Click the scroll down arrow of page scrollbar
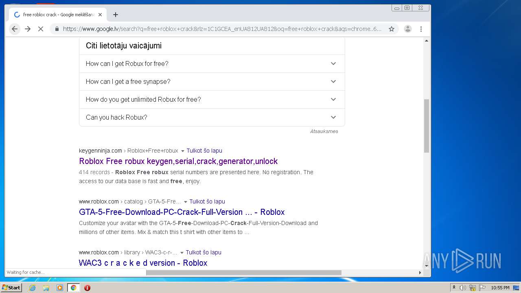521x293 pixels. click(x=427, y=266)
